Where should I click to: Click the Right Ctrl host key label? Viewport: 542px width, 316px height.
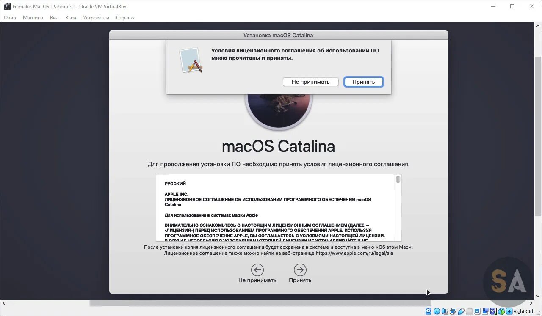pos(523,311)
